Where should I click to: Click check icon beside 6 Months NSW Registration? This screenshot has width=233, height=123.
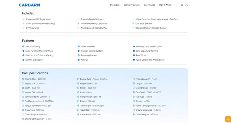pyautogui.click(x=23, y=19)
